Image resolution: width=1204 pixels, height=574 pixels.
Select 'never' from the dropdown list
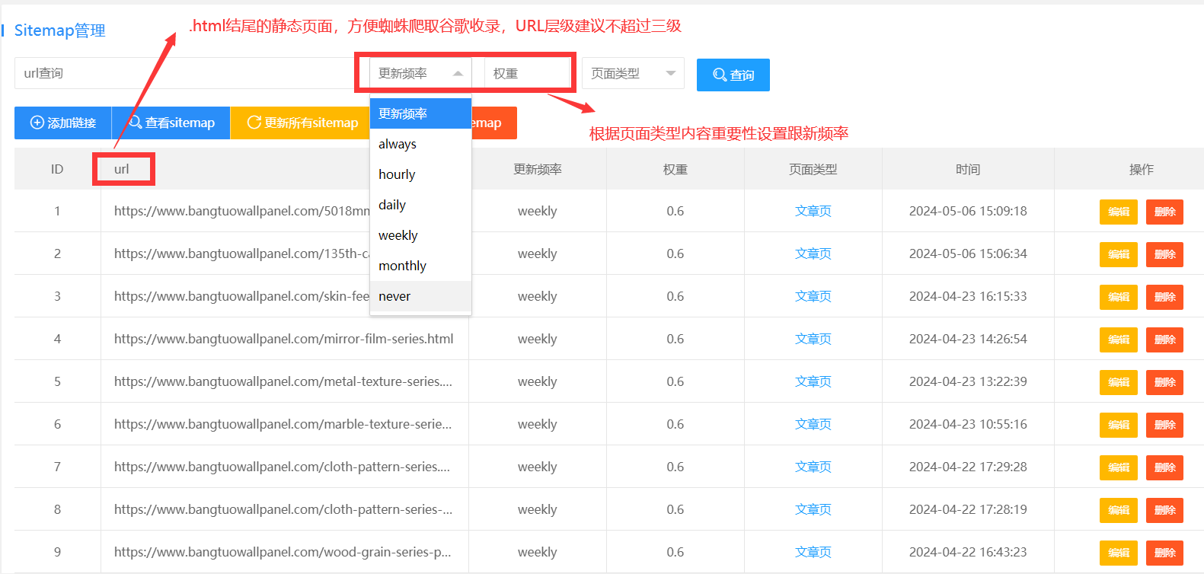[394, 296]
